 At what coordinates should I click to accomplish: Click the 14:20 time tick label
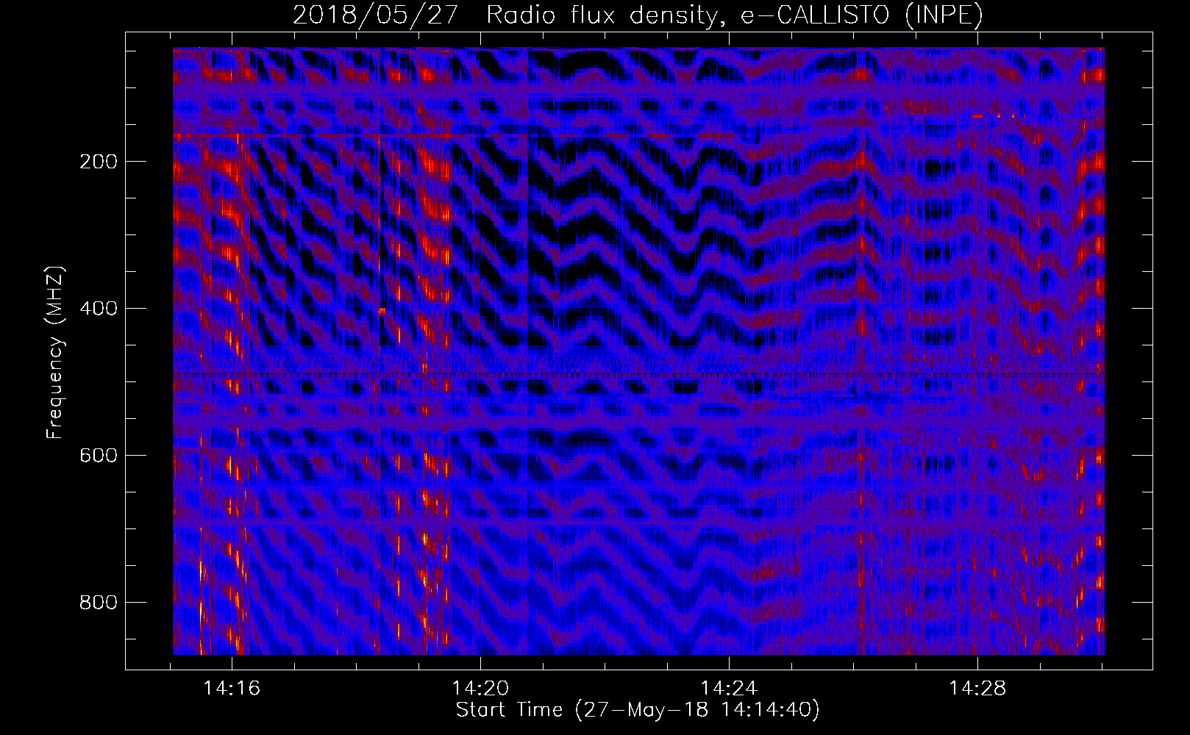[480, 689]
